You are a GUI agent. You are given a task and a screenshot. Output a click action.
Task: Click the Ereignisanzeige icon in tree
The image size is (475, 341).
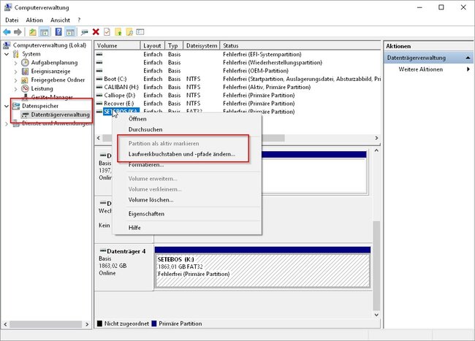(x=25, y=72)
